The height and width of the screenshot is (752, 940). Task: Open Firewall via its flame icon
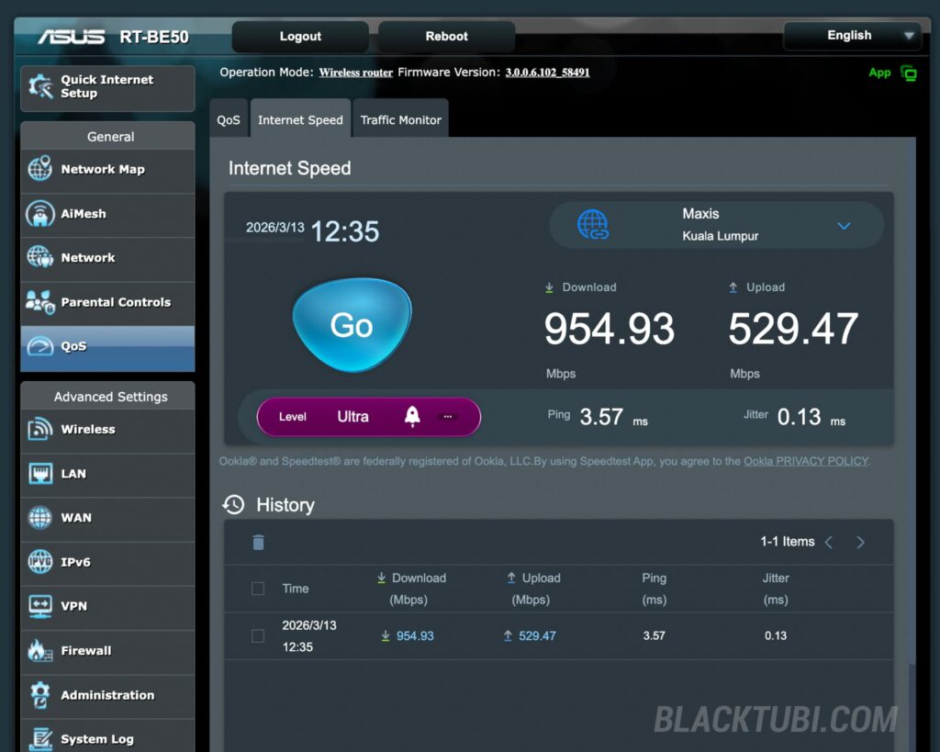[39, 651]
